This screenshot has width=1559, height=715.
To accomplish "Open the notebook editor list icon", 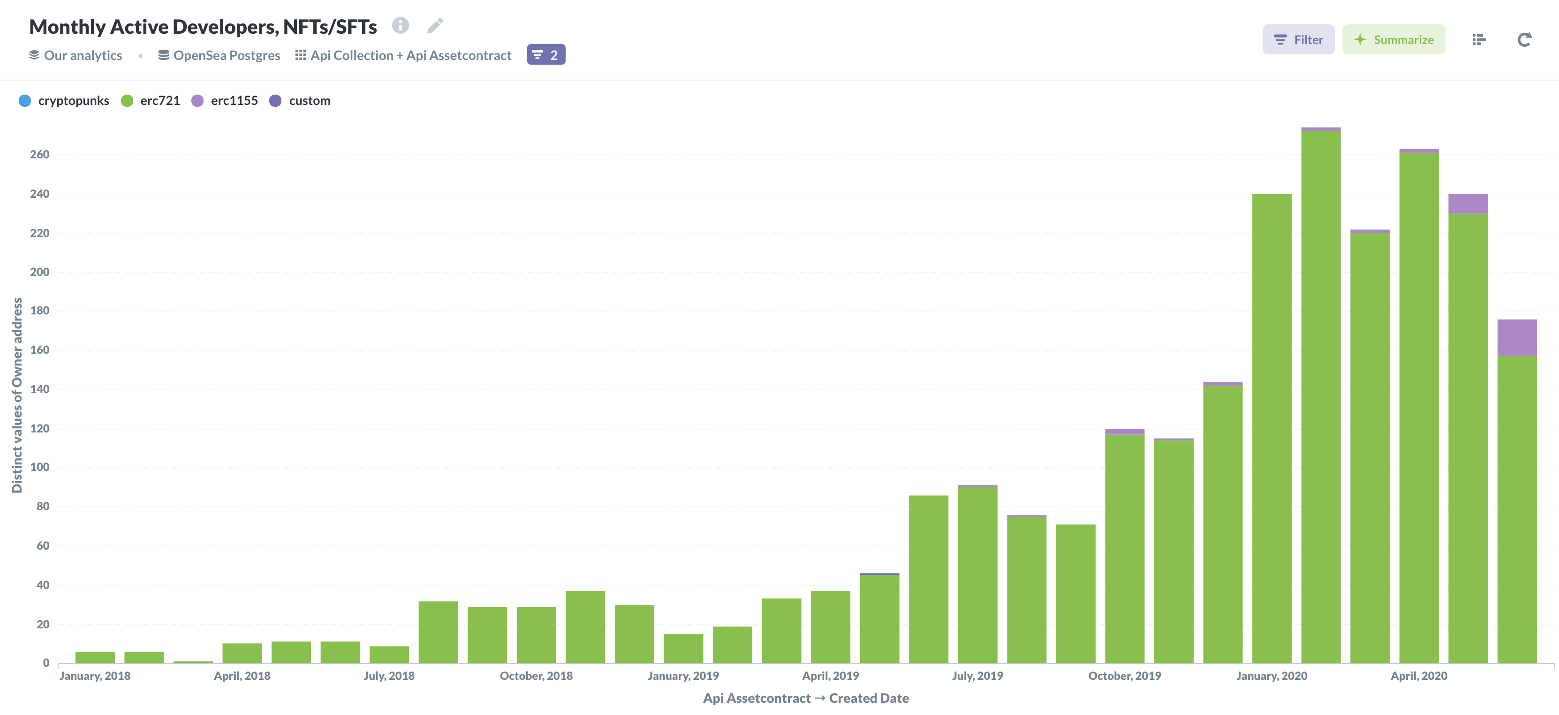I will click(x=1478, y=40).
